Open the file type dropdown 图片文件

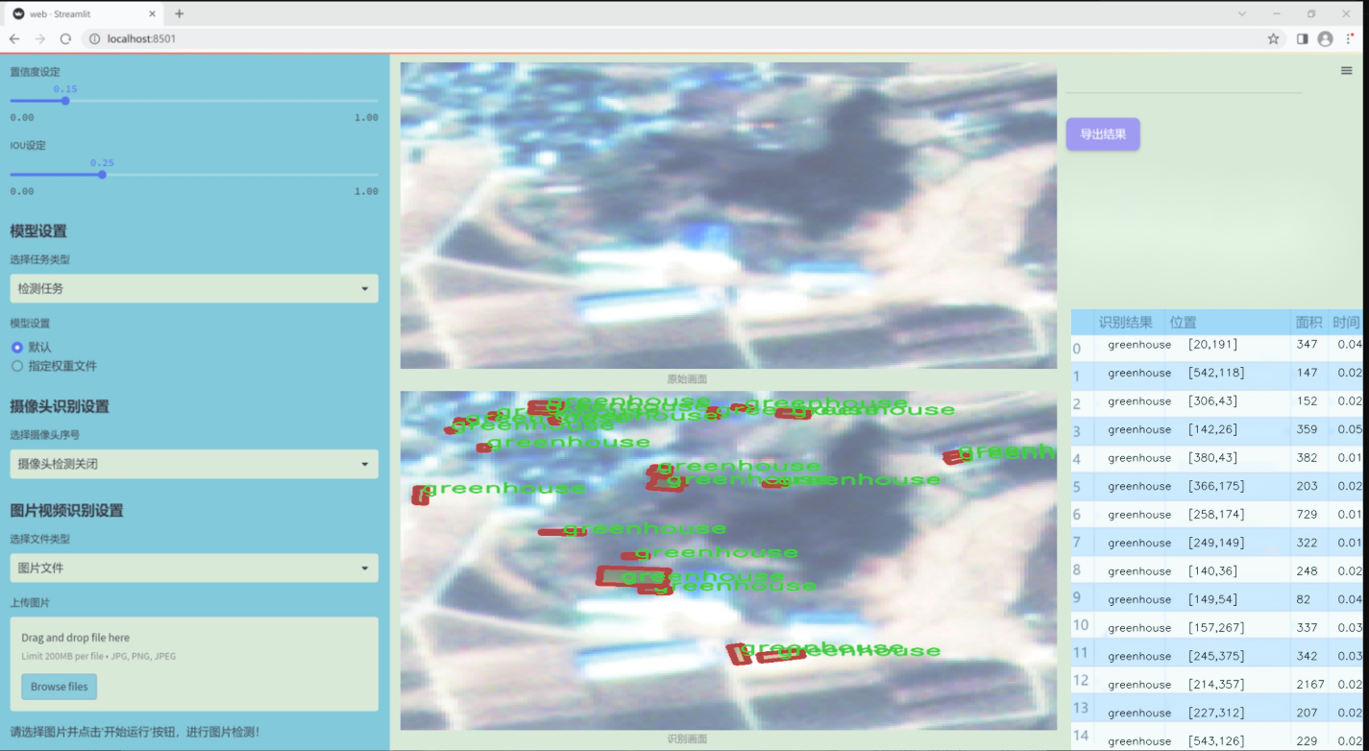(x=194, y=568)
